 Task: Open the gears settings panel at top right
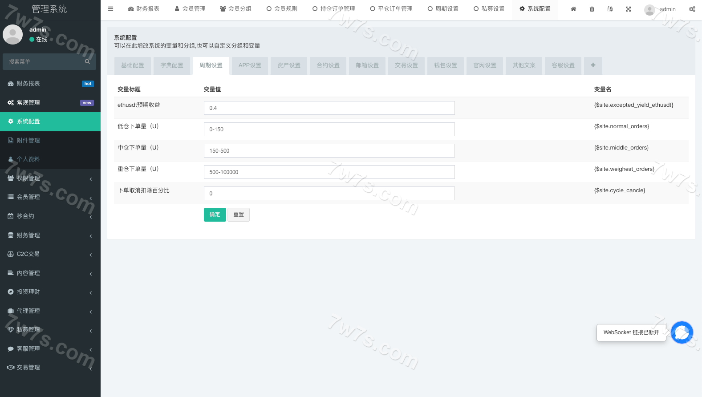(x=692, y=9)
